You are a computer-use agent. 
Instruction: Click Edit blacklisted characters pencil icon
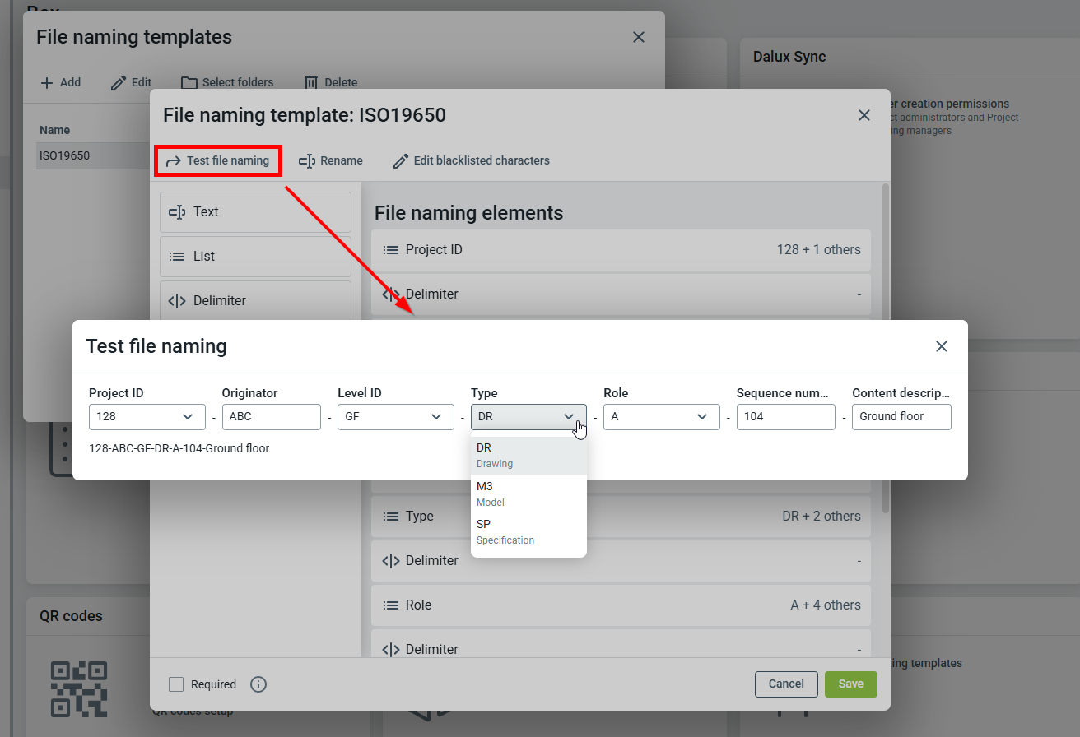coord(401,161)
